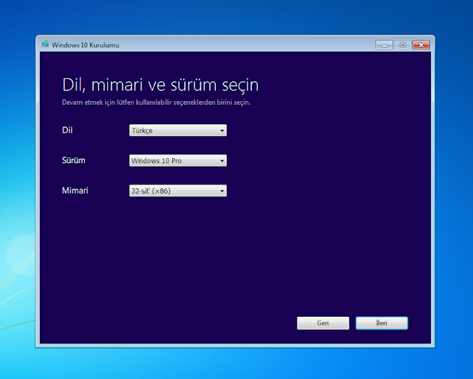The image size is (473, 379).
Task: Click the 'Windows 10 Kurulumu' window title text
Action: click(86, 45)
